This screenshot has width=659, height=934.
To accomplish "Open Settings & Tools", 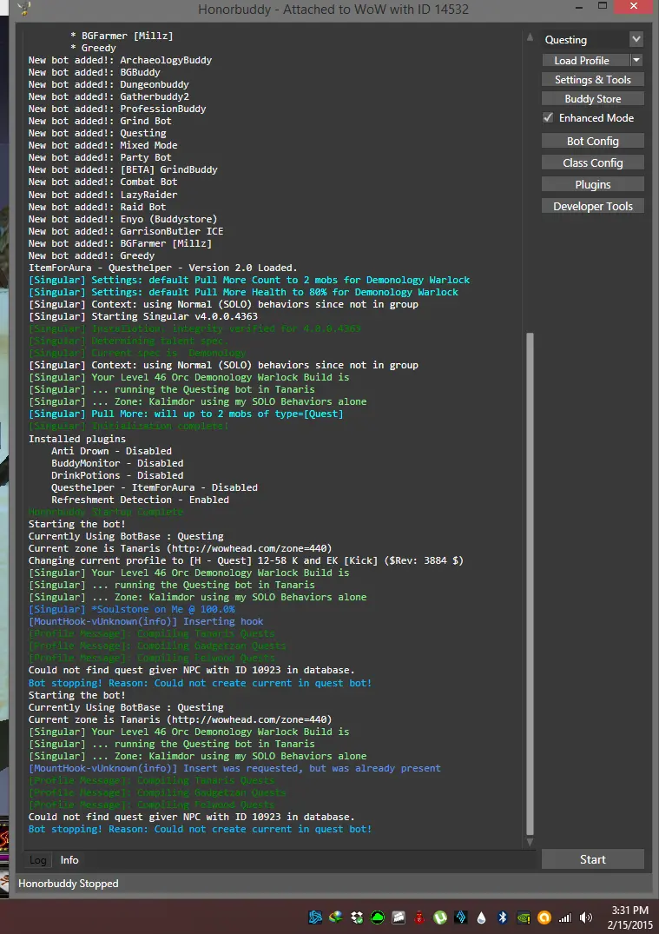I will [x=593, y=80].
